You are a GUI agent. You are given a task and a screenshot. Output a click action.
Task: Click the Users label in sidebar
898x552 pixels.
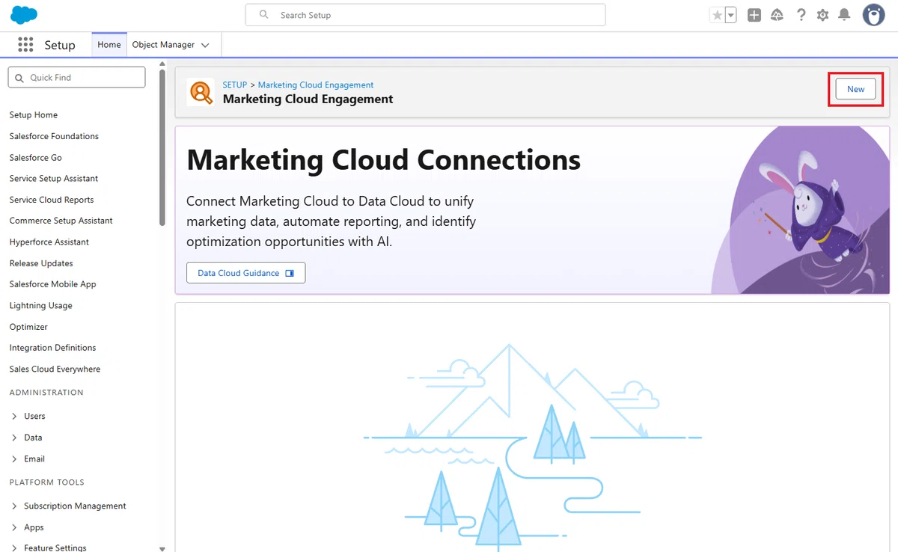pyautogui.click(x=34, y=417)
